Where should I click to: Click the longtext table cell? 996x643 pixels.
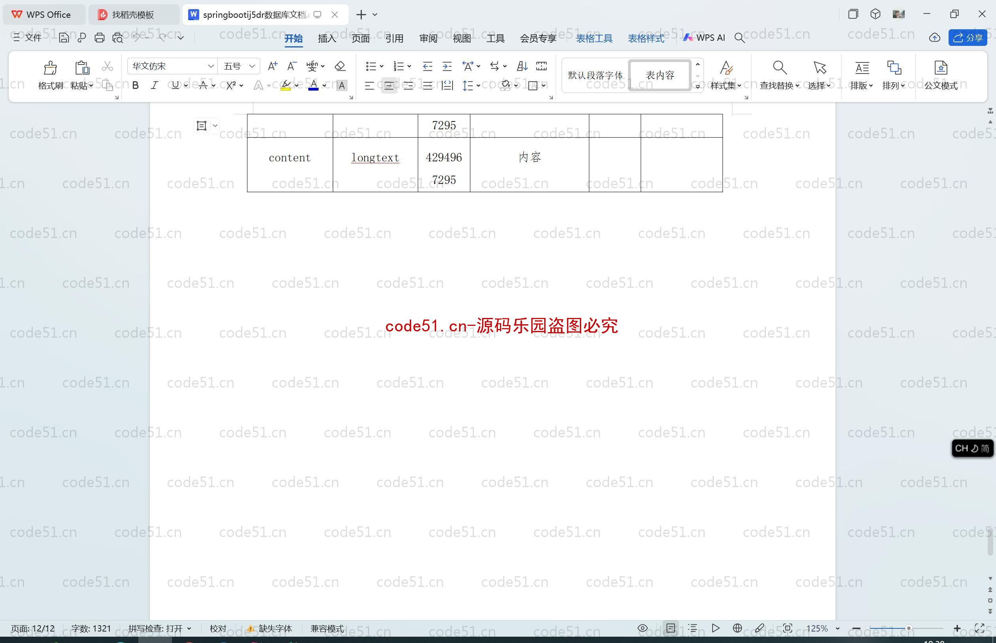click(375, 165)
